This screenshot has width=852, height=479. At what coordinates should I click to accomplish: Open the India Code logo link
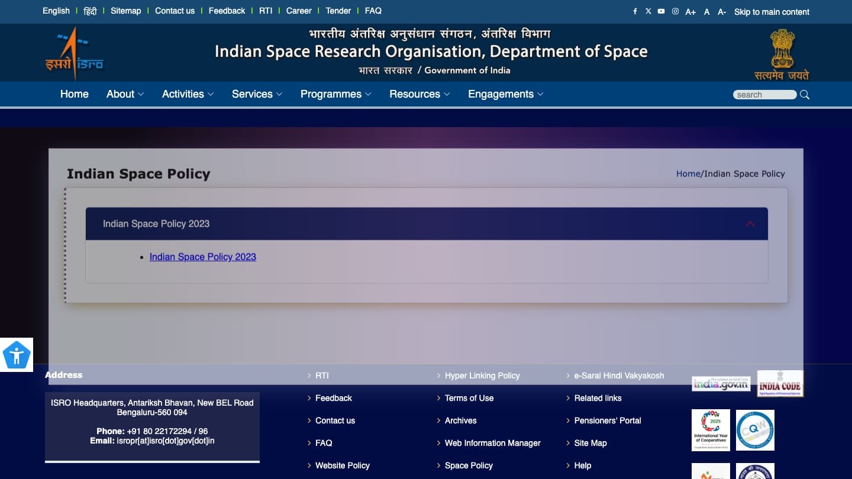click(x=780, y=383)
